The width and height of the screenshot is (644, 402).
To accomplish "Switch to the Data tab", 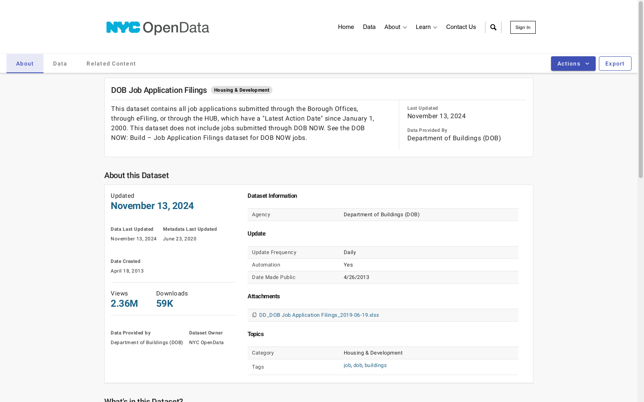I will pos(60,64).
